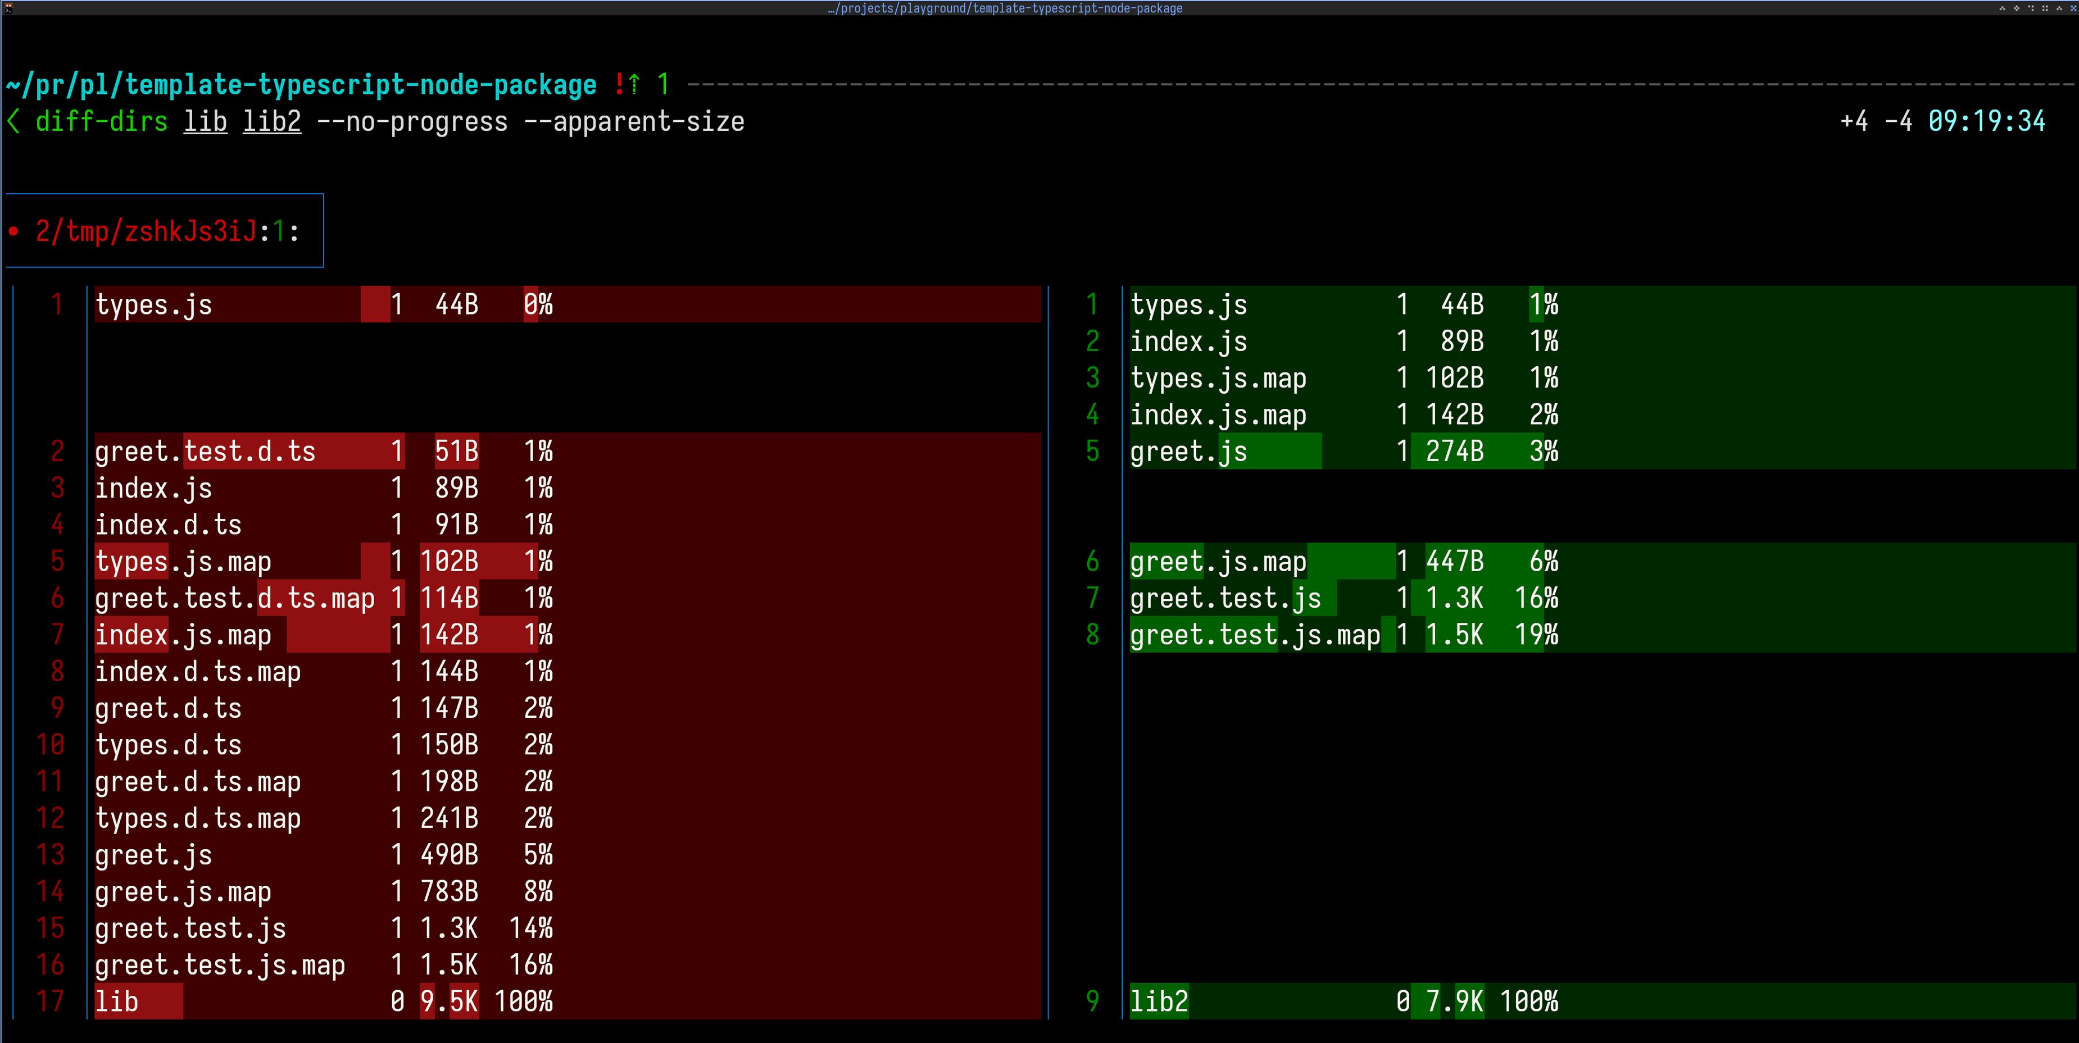Click the window title path text
Screen dimensions: 2079x1043
pyautogui.click(x=1005, y=8)
